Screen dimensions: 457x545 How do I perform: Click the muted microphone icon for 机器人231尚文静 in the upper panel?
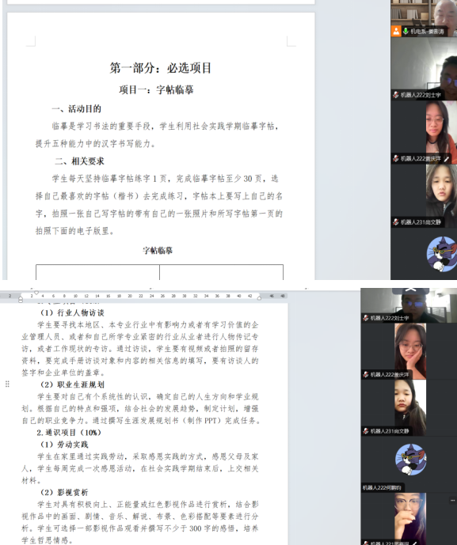click(x=396, y=221)
